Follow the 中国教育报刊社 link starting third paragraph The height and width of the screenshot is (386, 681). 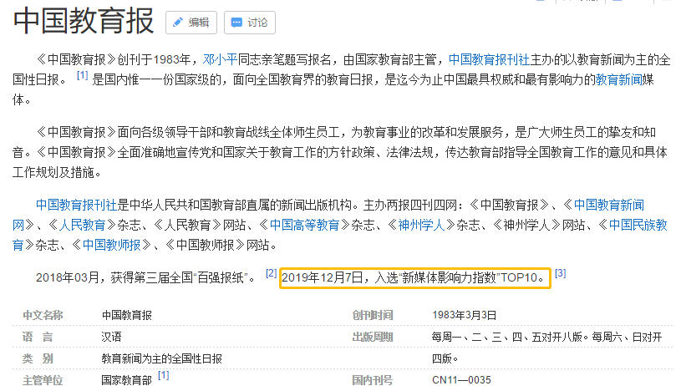pyautogui.click(x=76, y=205)
